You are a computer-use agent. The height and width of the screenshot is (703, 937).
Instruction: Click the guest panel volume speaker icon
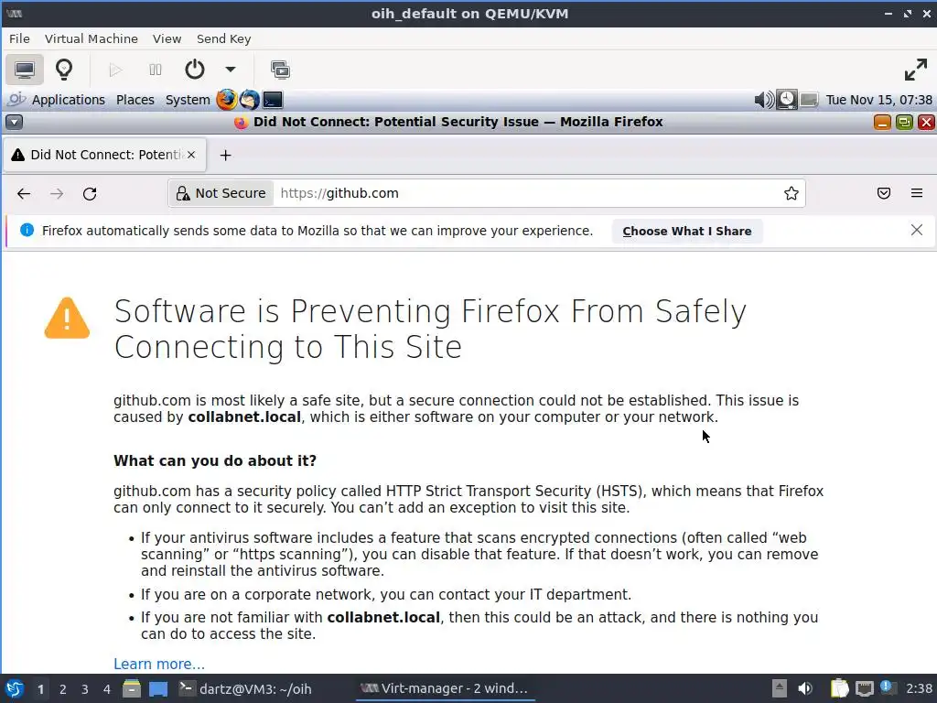pos(763,99)
